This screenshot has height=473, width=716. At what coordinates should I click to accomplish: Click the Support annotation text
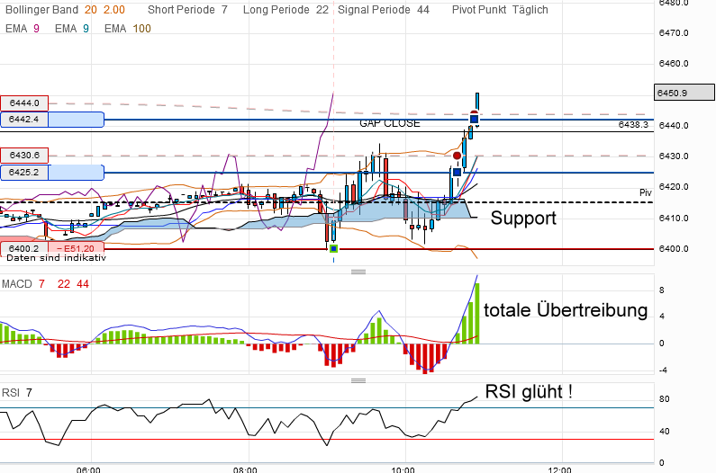click(x=523, y=218)
